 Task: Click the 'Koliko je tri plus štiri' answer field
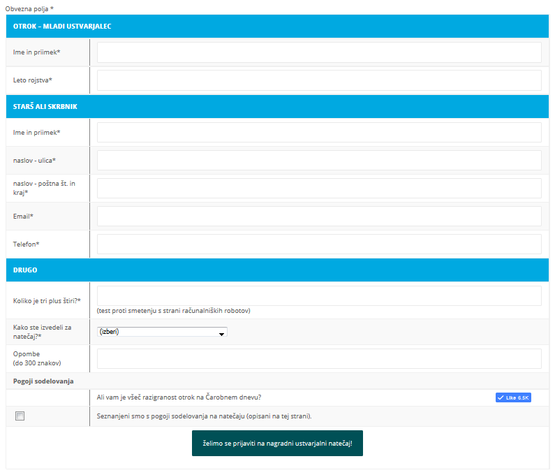(x=319, y=295)
